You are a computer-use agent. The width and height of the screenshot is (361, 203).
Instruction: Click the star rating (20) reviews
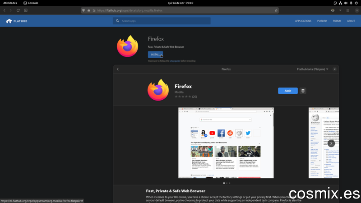point(185,97)
